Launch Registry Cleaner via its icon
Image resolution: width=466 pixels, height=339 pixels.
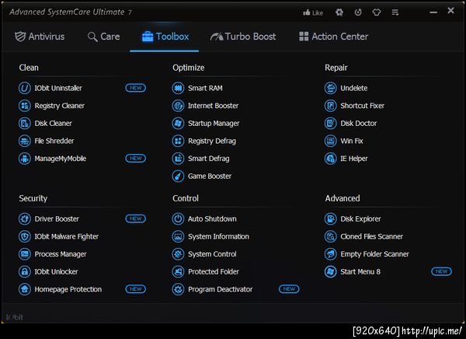coord(25,106)
